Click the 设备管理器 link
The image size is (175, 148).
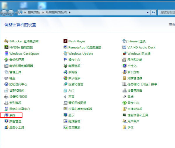pos(135,90)
